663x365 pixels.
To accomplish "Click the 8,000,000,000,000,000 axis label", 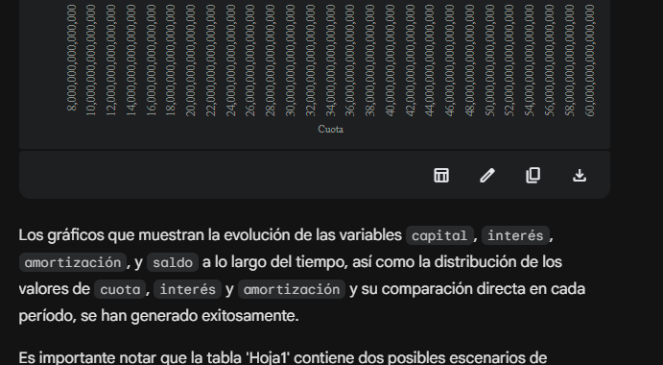I will [x=72, y=58].
